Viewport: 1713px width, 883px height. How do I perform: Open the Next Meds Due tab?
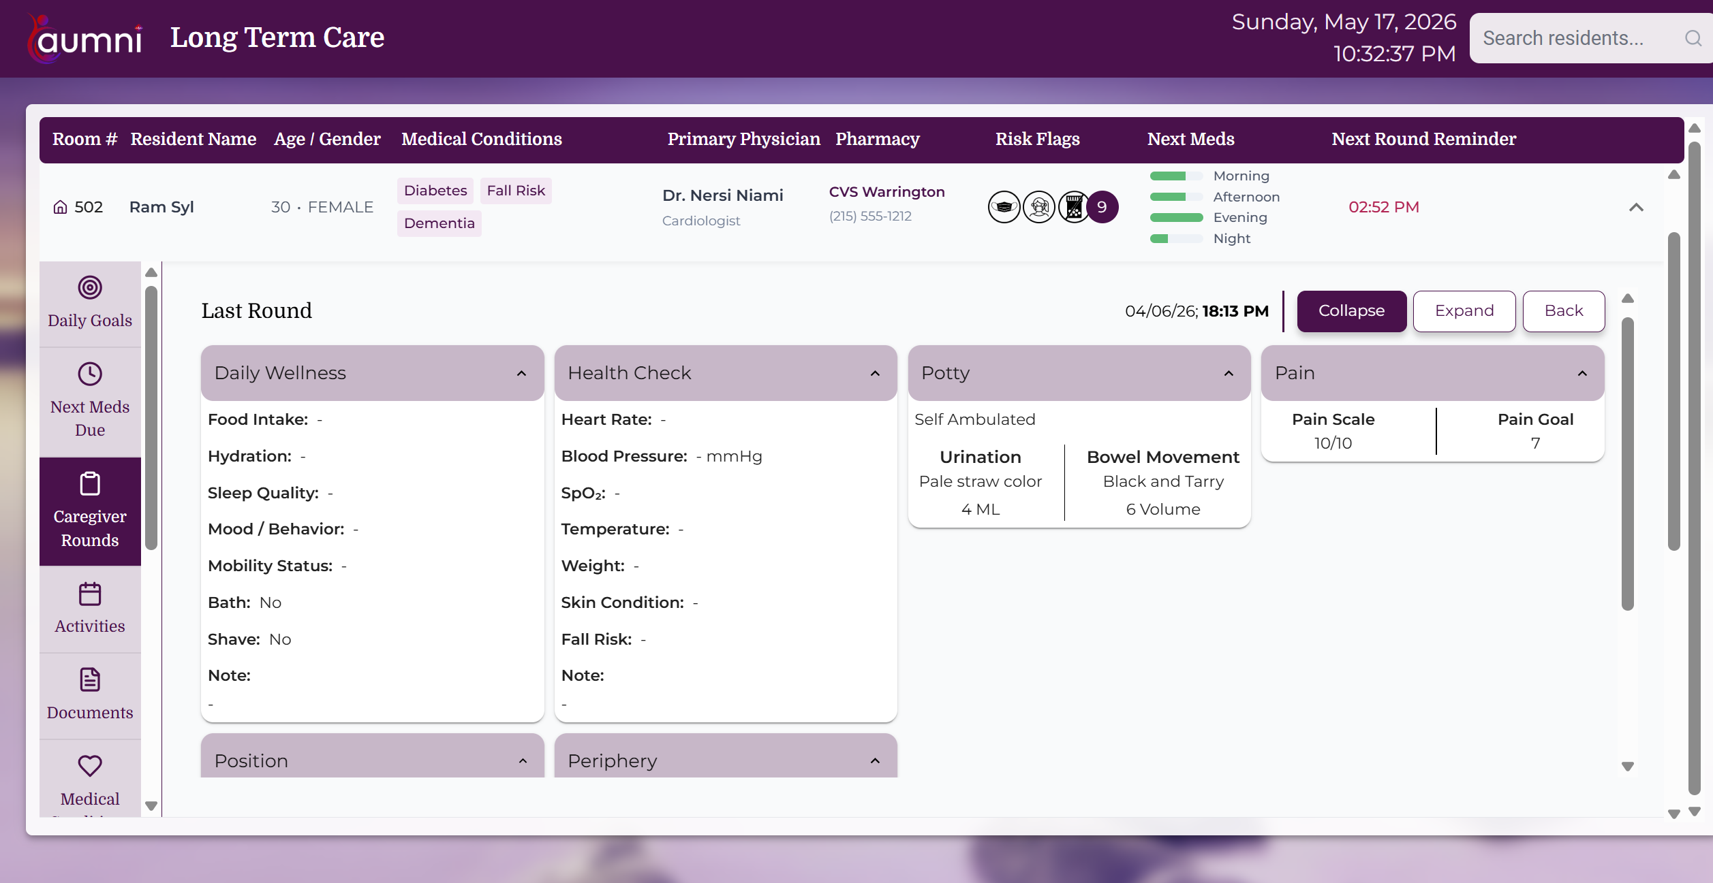coord(90,402)
